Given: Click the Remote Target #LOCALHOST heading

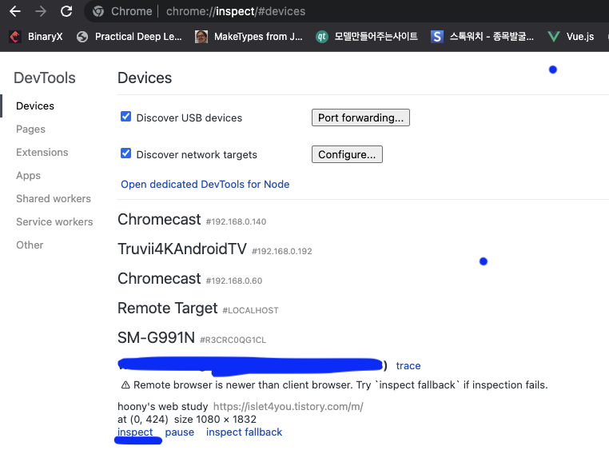Looking at the screenshot, I should [x=198, y=309].
